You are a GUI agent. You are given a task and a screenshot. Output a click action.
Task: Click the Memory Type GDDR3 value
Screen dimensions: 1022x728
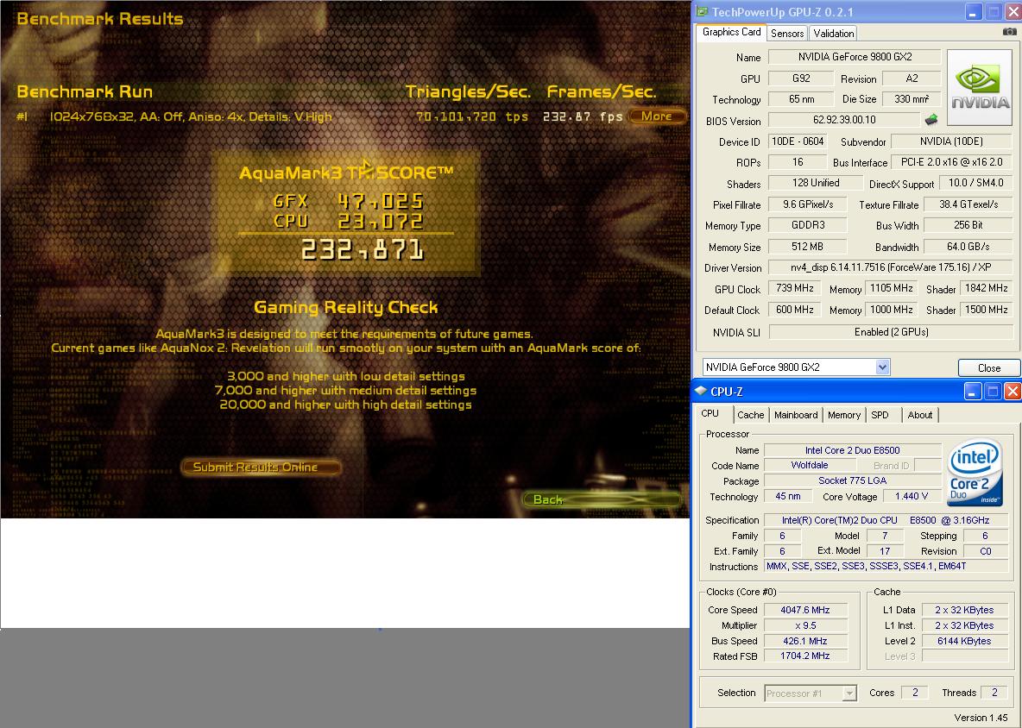click(x=808, y=225)
